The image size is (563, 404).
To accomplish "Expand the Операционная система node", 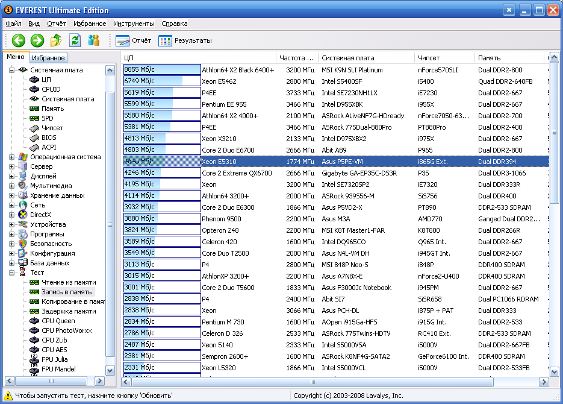I will pos(12,157).
